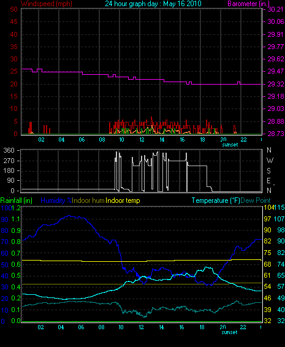Select the barometer value 29.03
Viewport: 285px width, 347px height.
coord(276,109)
